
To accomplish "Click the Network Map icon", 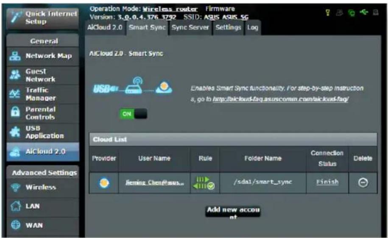I will pyautogui.click(x=15, y=56).
